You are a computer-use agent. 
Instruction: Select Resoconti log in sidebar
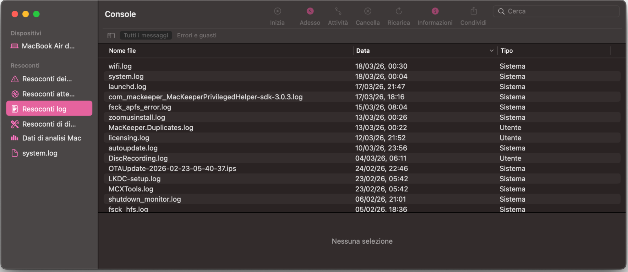coord(49,109)
